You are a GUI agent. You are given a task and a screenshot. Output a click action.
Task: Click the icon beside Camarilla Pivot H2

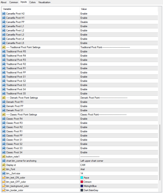[4, 14]
